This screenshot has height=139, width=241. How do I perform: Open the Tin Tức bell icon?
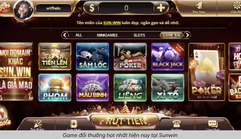199,6
